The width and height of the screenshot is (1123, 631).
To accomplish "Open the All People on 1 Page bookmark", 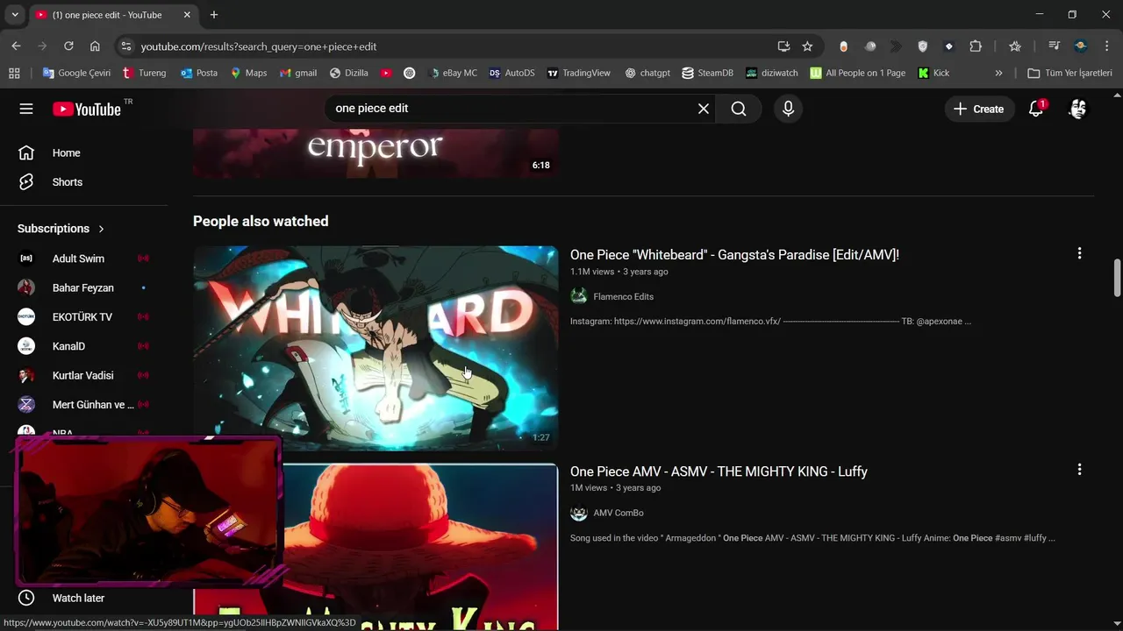I will coord(858,73).
